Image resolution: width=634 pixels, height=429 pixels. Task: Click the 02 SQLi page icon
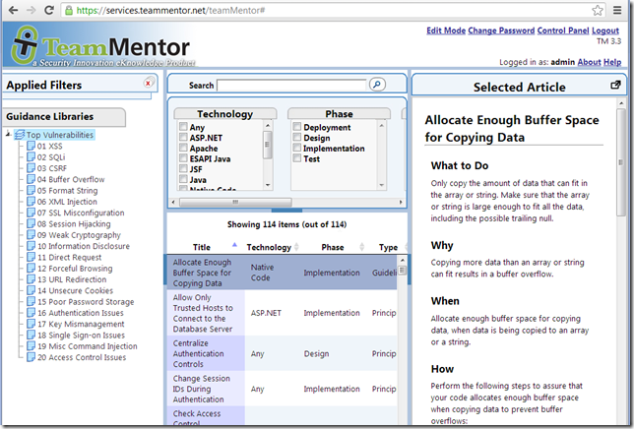pos(31,156)
